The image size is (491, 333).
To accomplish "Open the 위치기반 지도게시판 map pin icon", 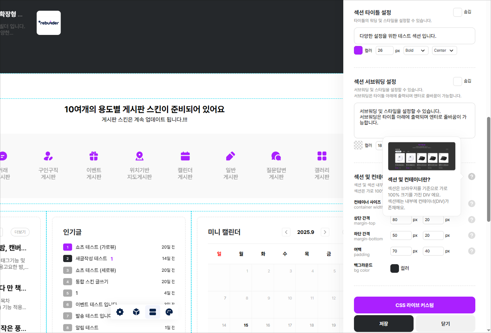I will click(140, 156).
